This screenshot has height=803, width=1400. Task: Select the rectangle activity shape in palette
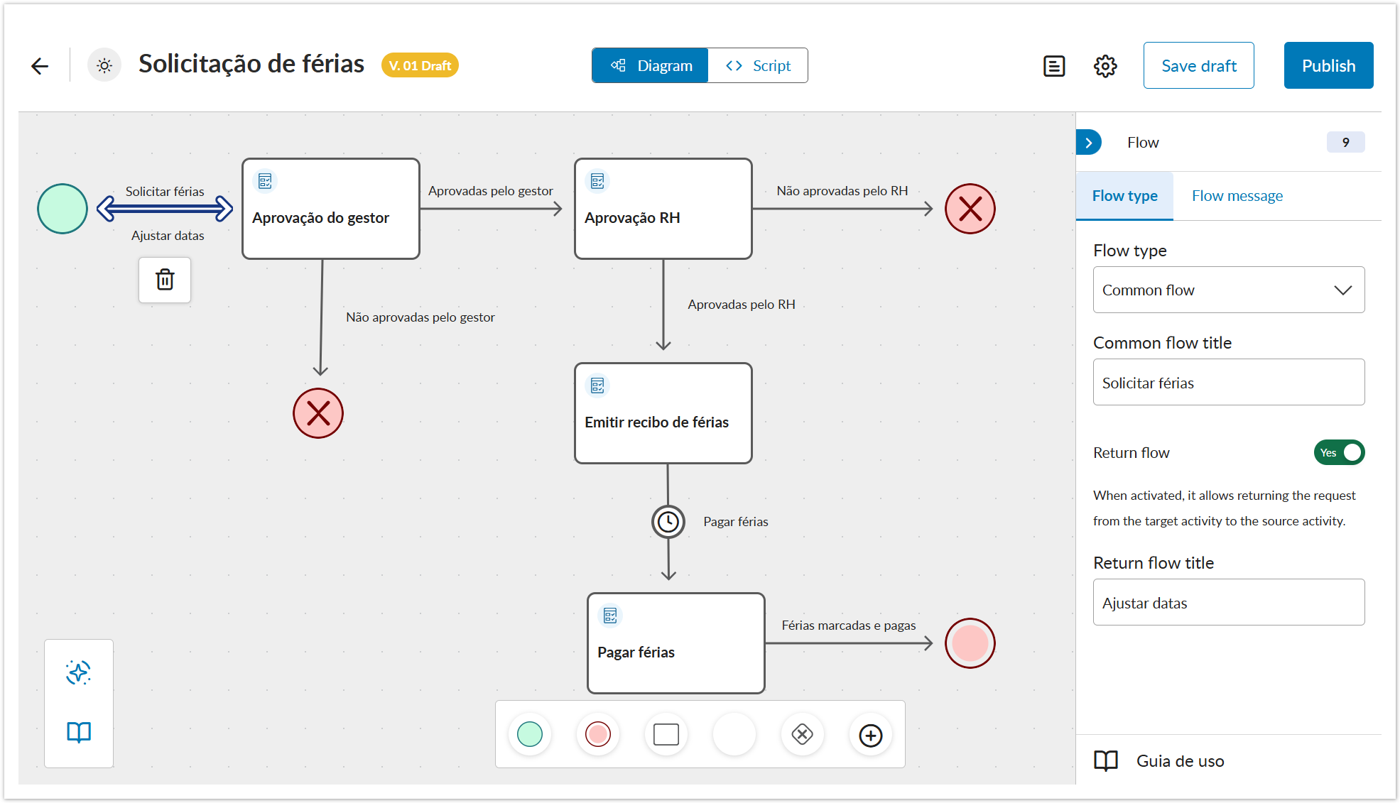(x=666, y=734)
